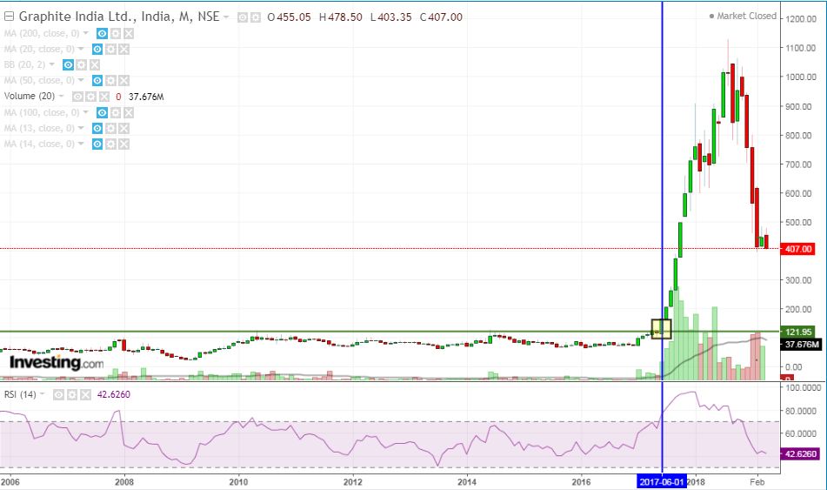Click the 1000.00 price axis label
Viewport: 827px width, 490px height.
pos(801,77)
